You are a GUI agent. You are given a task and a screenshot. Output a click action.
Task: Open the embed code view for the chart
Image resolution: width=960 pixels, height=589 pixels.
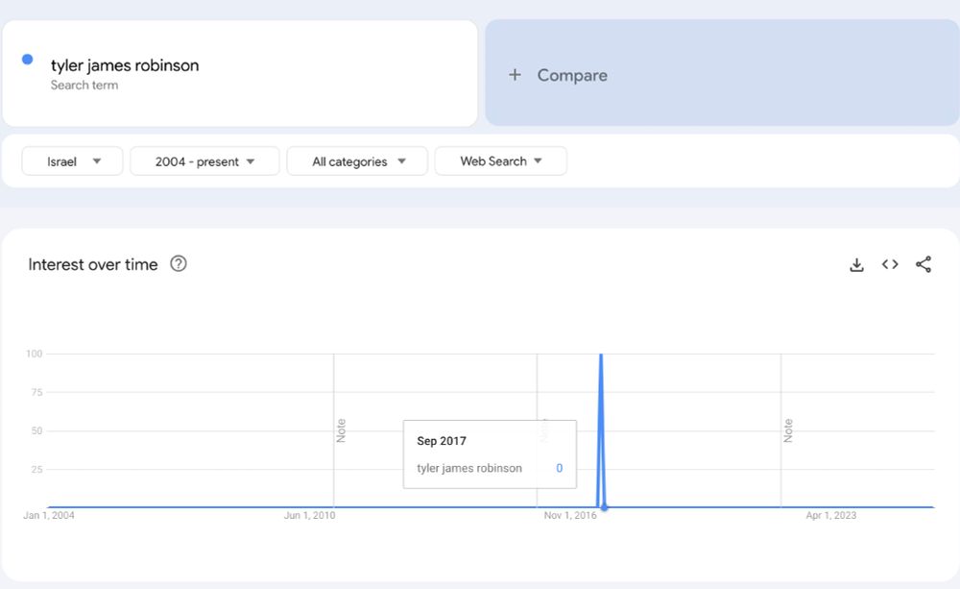(890, 264)
